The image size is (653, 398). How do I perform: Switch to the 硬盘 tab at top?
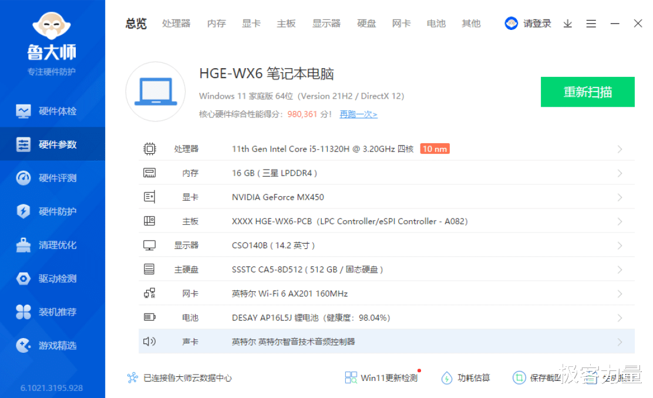366,23
